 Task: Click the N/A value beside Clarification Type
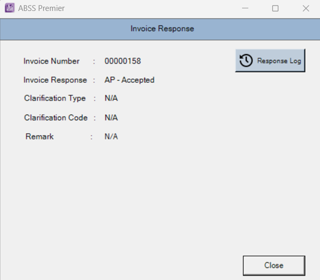(x=111, y=99)
